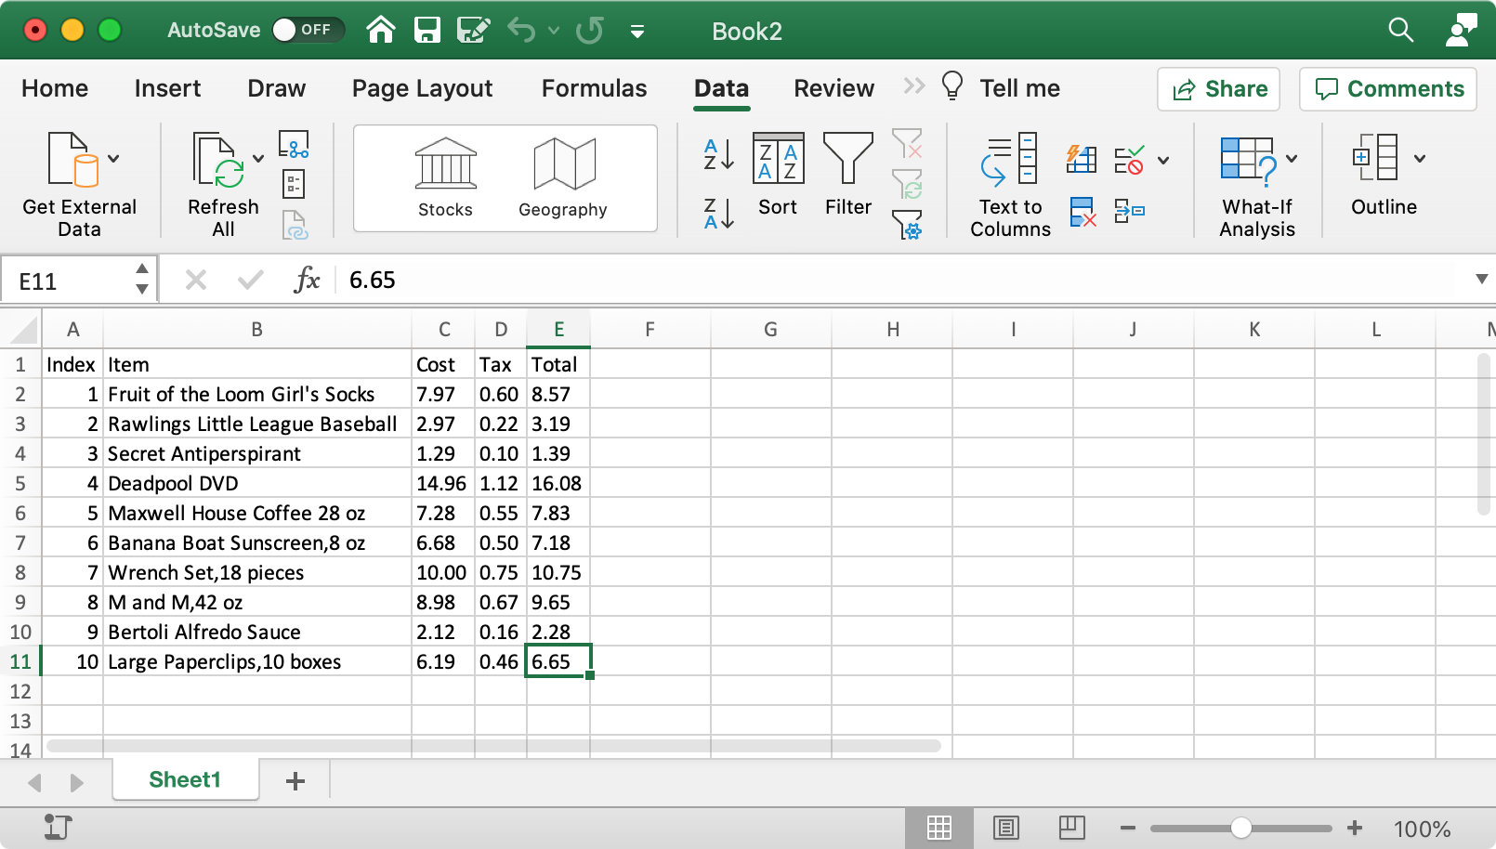1496x849 pixels.
Task: Toggle AutoSave off switch
Action: point(308,30)
